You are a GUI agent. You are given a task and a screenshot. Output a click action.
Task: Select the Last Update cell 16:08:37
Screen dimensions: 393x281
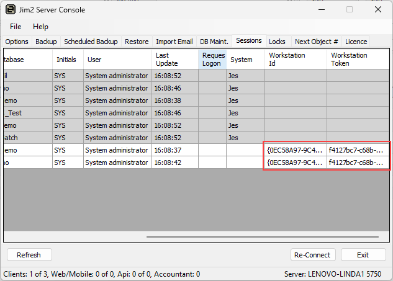pyautogui.click(x=175, y=150)
